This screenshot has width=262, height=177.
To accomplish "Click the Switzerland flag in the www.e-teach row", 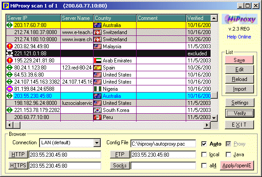I will 98,32.
